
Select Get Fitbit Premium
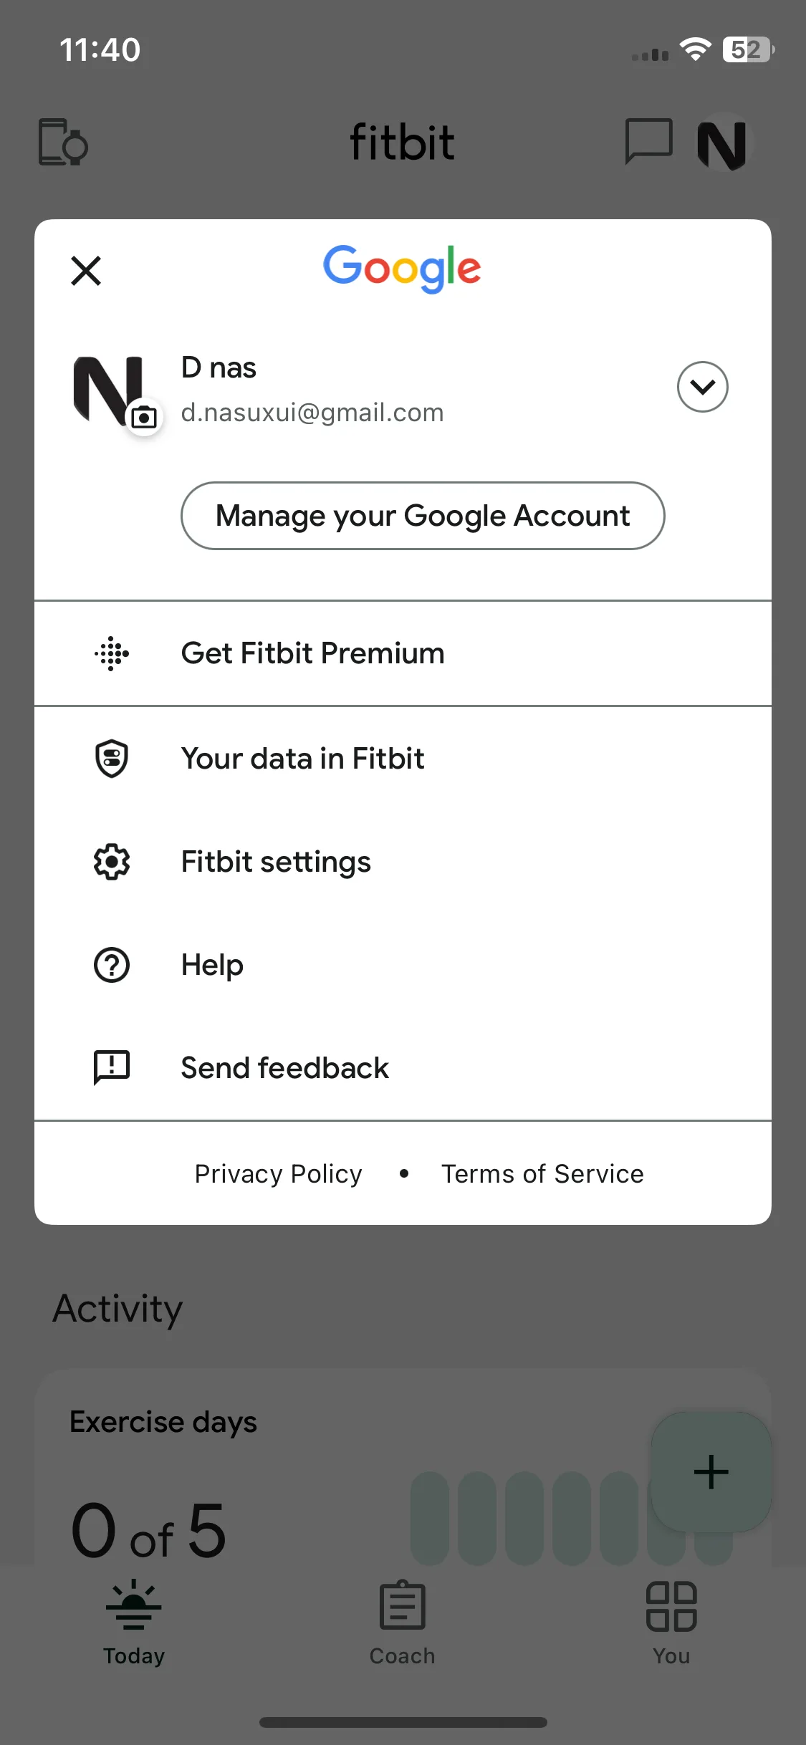403,653
